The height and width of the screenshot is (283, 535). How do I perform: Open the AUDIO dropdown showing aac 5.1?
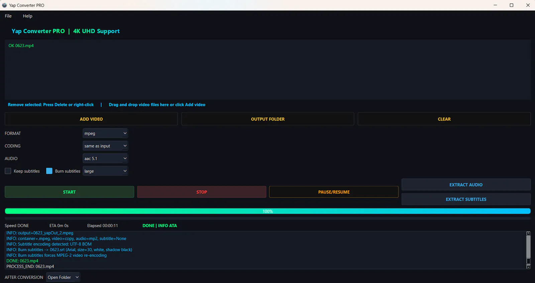coord(105,158)
